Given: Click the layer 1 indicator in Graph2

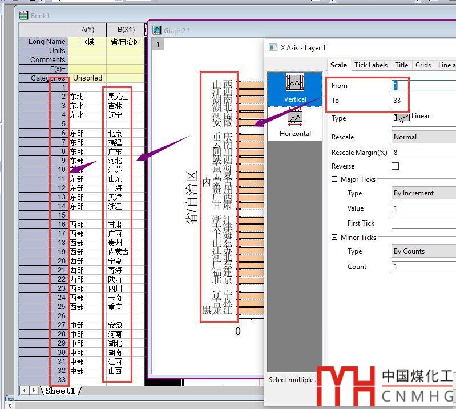Looking at the screenshot, I should click(158, 45).
